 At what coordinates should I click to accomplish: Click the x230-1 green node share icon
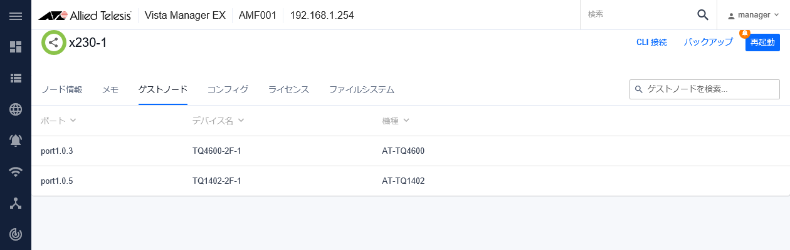[x=54, y=42]
